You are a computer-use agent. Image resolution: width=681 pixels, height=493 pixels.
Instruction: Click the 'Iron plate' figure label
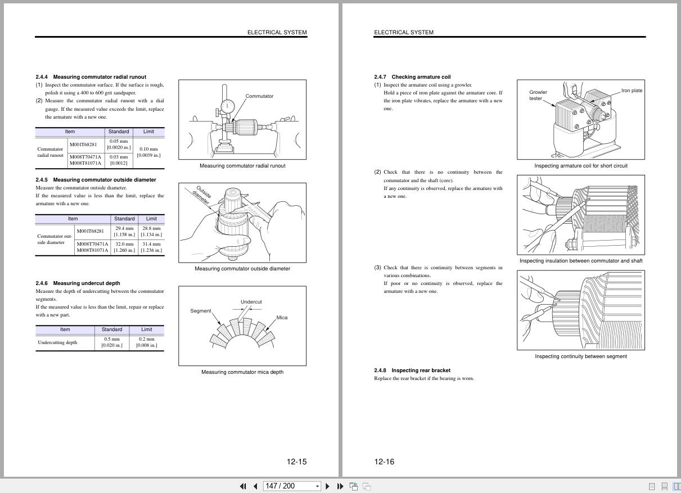[x=632, y=91]
